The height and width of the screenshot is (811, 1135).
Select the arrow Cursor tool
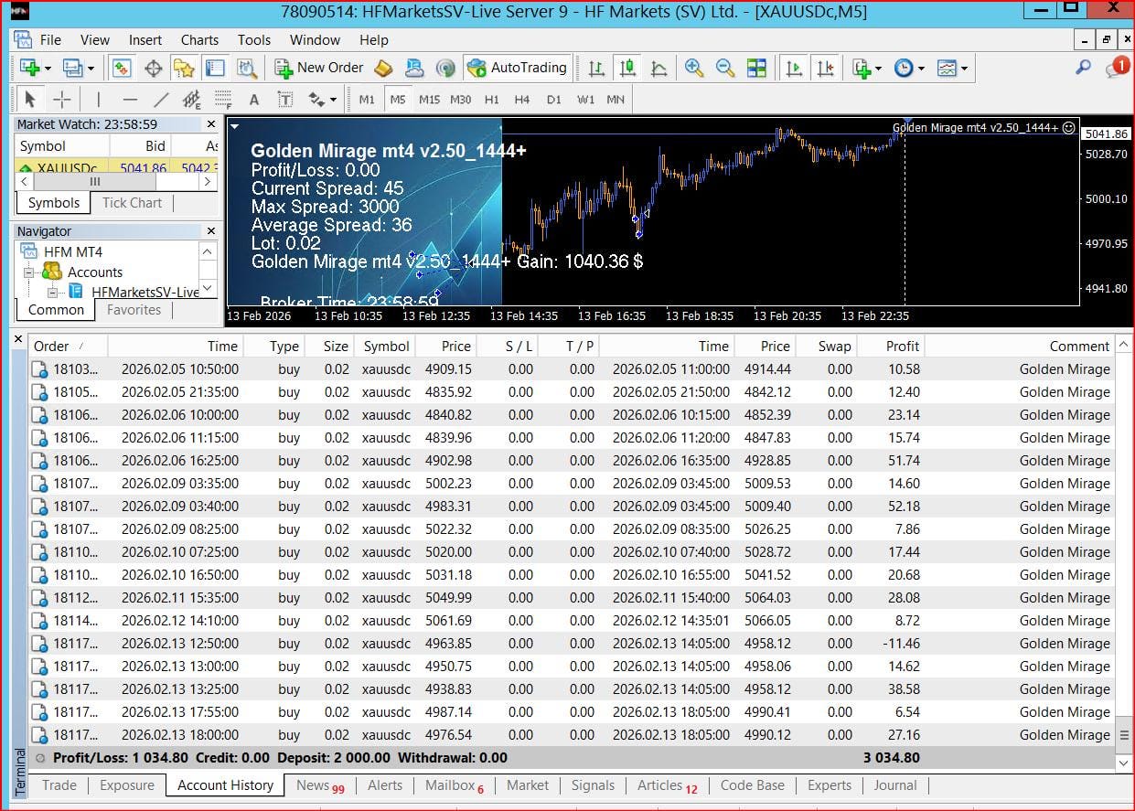[30, 99]
